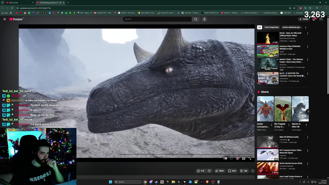The image size is (329, 185).
Task: Open options for Everyone Plays ROMANIA video
Action: pyautogui.click(x=307, y=47)
